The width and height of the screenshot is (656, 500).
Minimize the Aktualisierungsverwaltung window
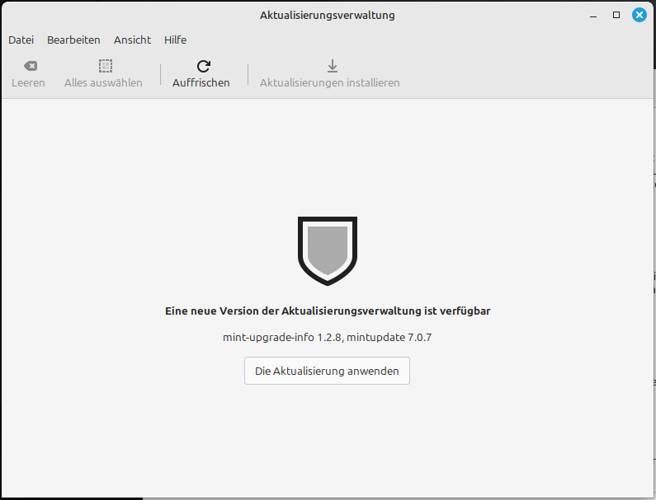point(592,16)
